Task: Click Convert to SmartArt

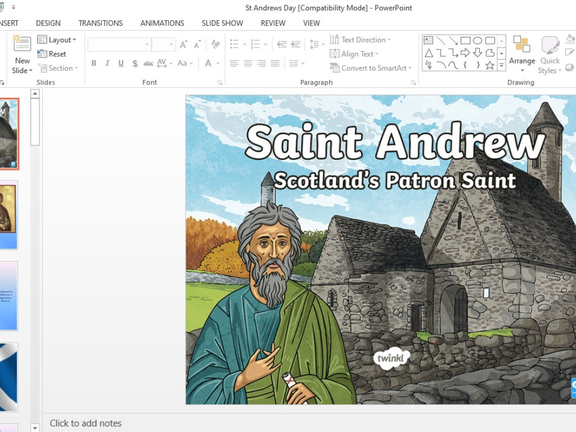Action: tap(370, 68)
